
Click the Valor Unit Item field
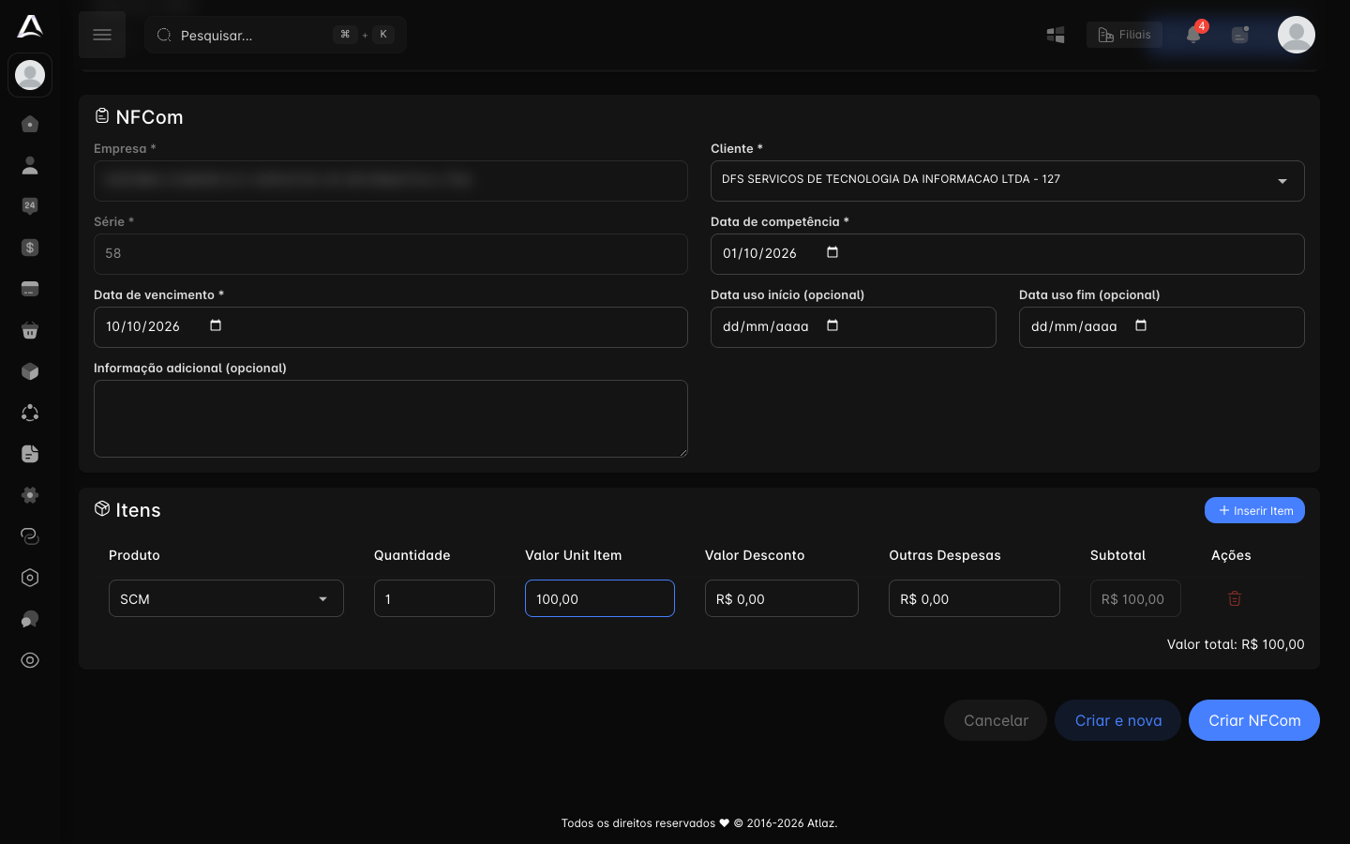coord(600,598)
